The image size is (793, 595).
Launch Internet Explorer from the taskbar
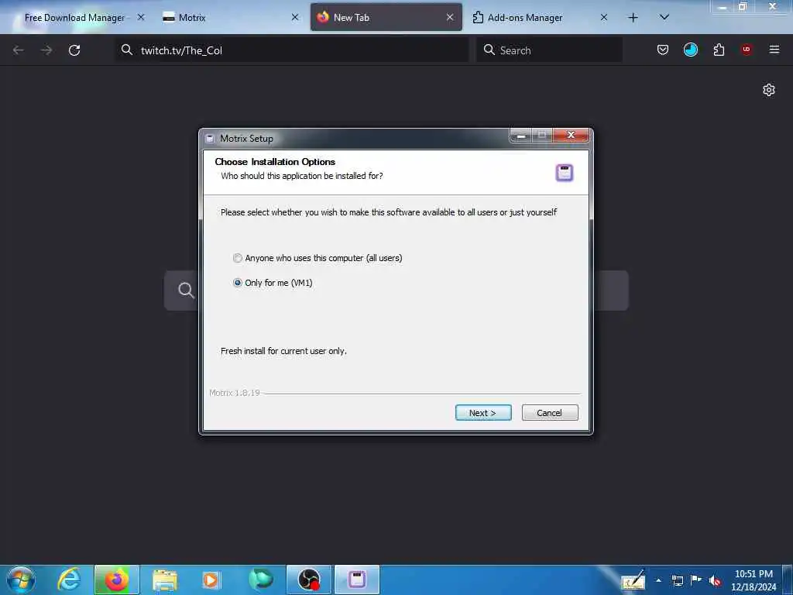(x=69, y=580)
